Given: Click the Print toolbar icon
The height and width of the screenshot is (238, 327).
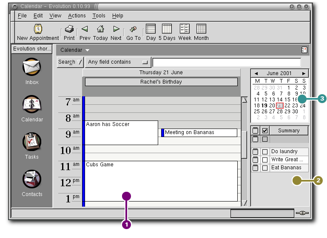Looking at the screenshot, I should point(69,29).
